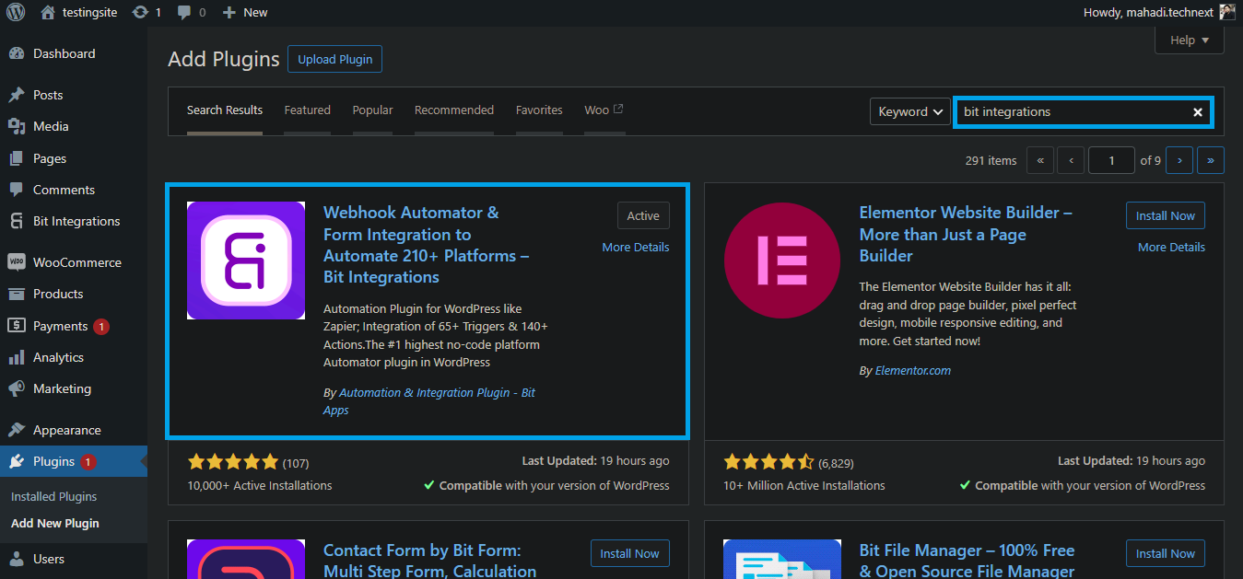Click the plus New button in admin bar
The image size is (1243, 579).
(x=245, y=12)
